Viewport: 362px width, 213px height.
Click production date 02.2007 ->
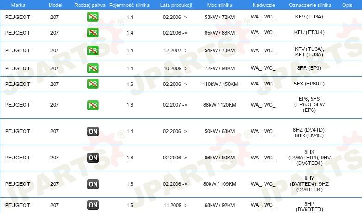[175, 105]
